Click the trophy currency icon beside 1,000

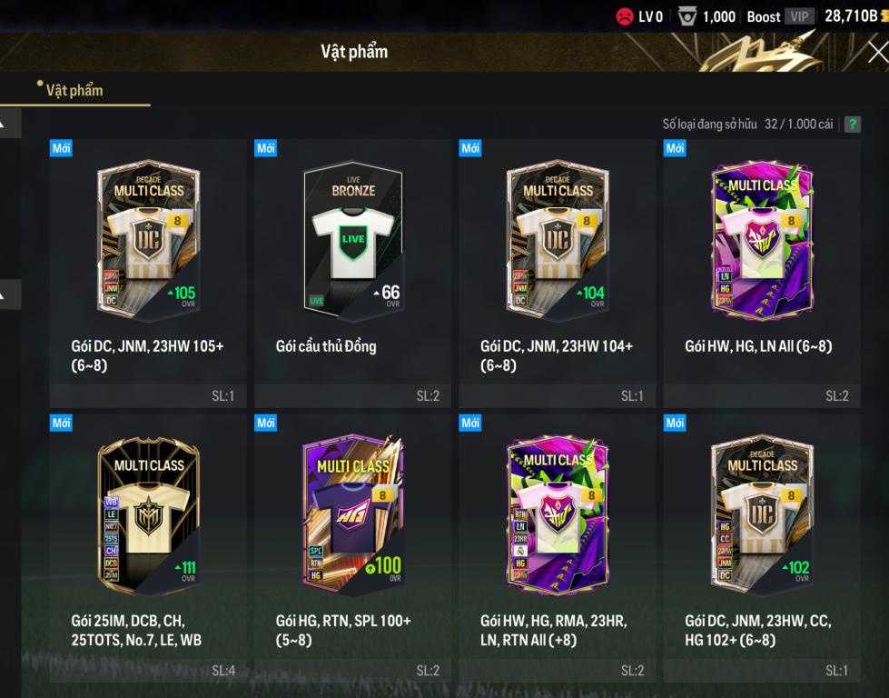pos(687,16)
